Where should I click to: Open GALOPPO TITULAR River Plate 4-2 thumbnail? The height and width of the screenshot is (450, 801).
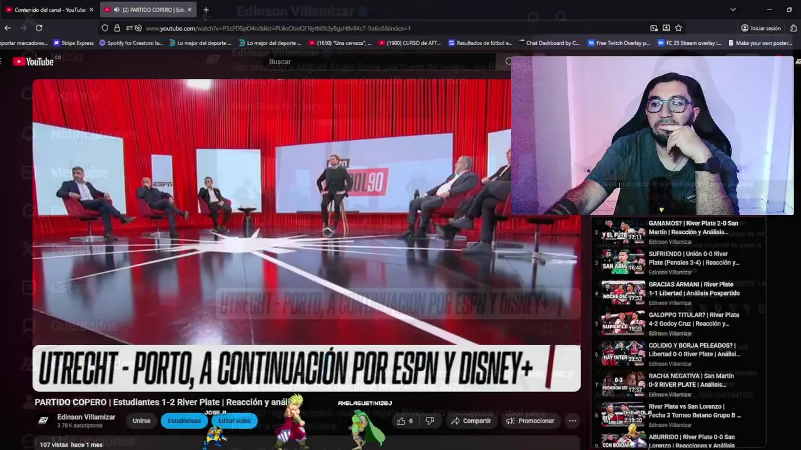pos(623,323)
